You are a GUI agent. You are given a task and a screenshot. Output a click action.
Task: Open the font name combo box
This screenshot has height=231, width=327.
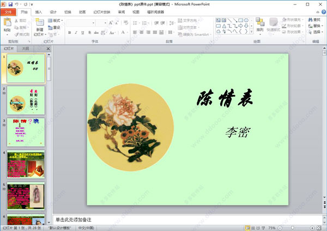pos(81,23)
